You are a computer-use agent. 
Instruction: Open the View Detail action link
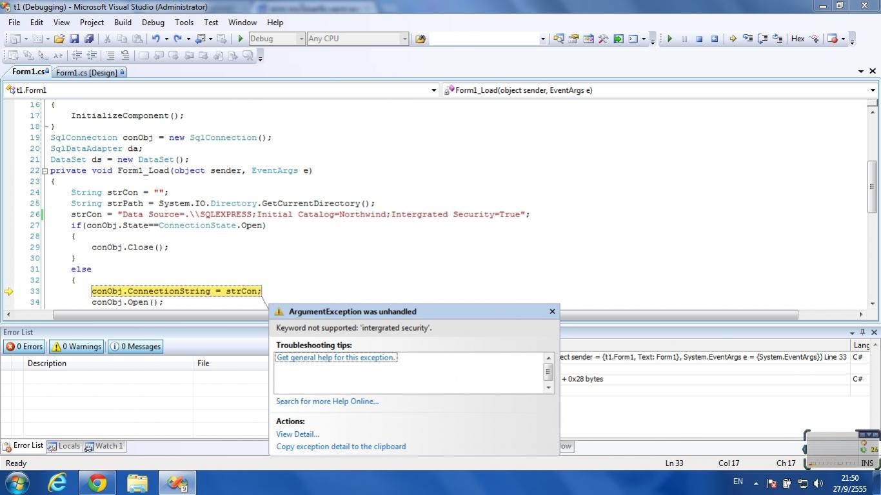(x=297, y=434)
